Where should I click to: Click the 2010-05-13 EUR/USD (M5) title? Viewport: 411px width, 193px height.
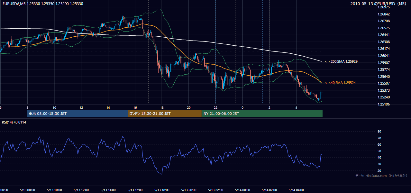pyautogui.click(x=379, y=4)
